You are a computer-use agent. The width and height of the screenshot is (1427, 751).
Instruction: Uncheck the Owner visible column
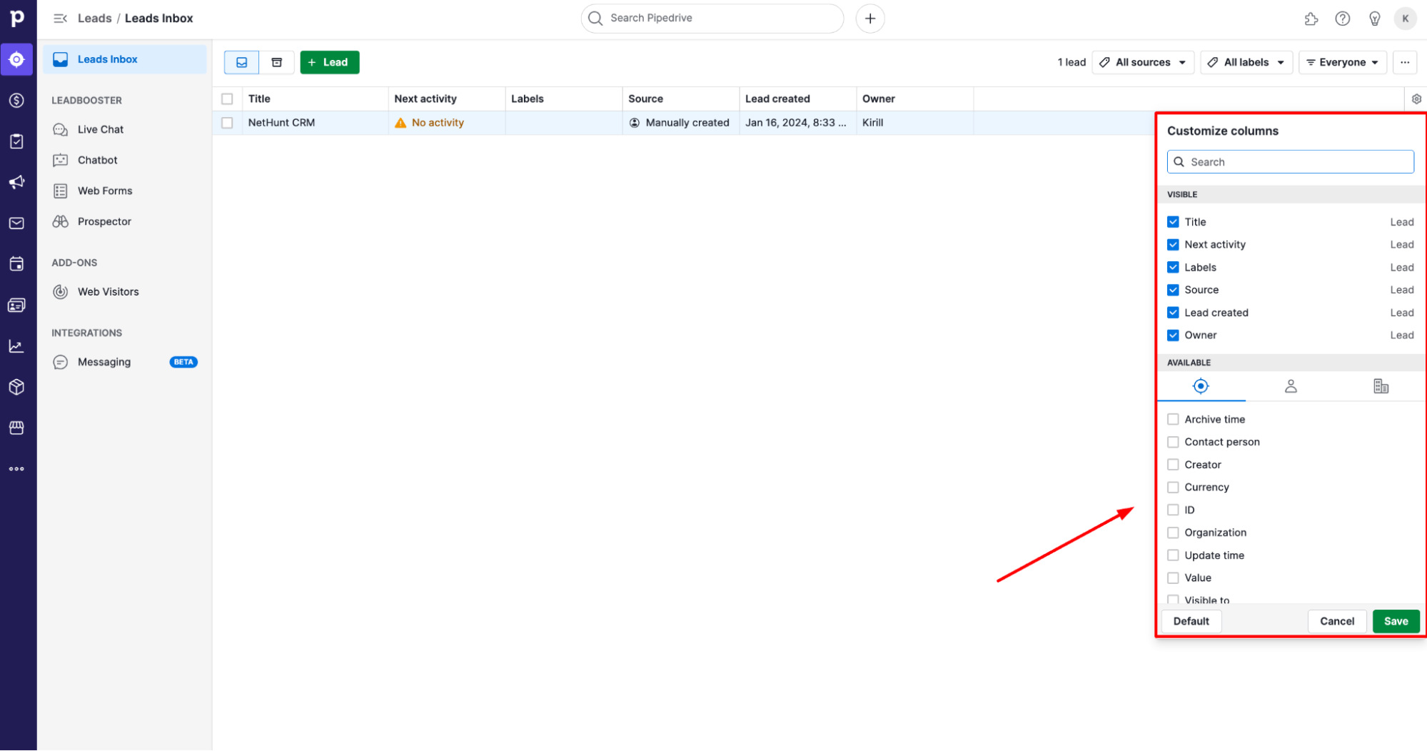1173,335
